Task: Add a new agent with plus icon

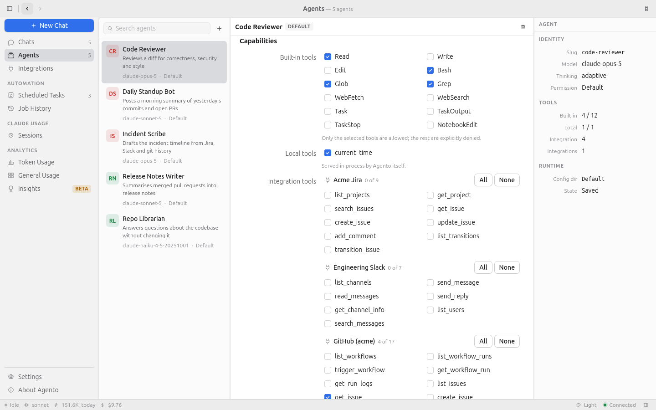Action: pyautogui.click(x=219, y=28)
